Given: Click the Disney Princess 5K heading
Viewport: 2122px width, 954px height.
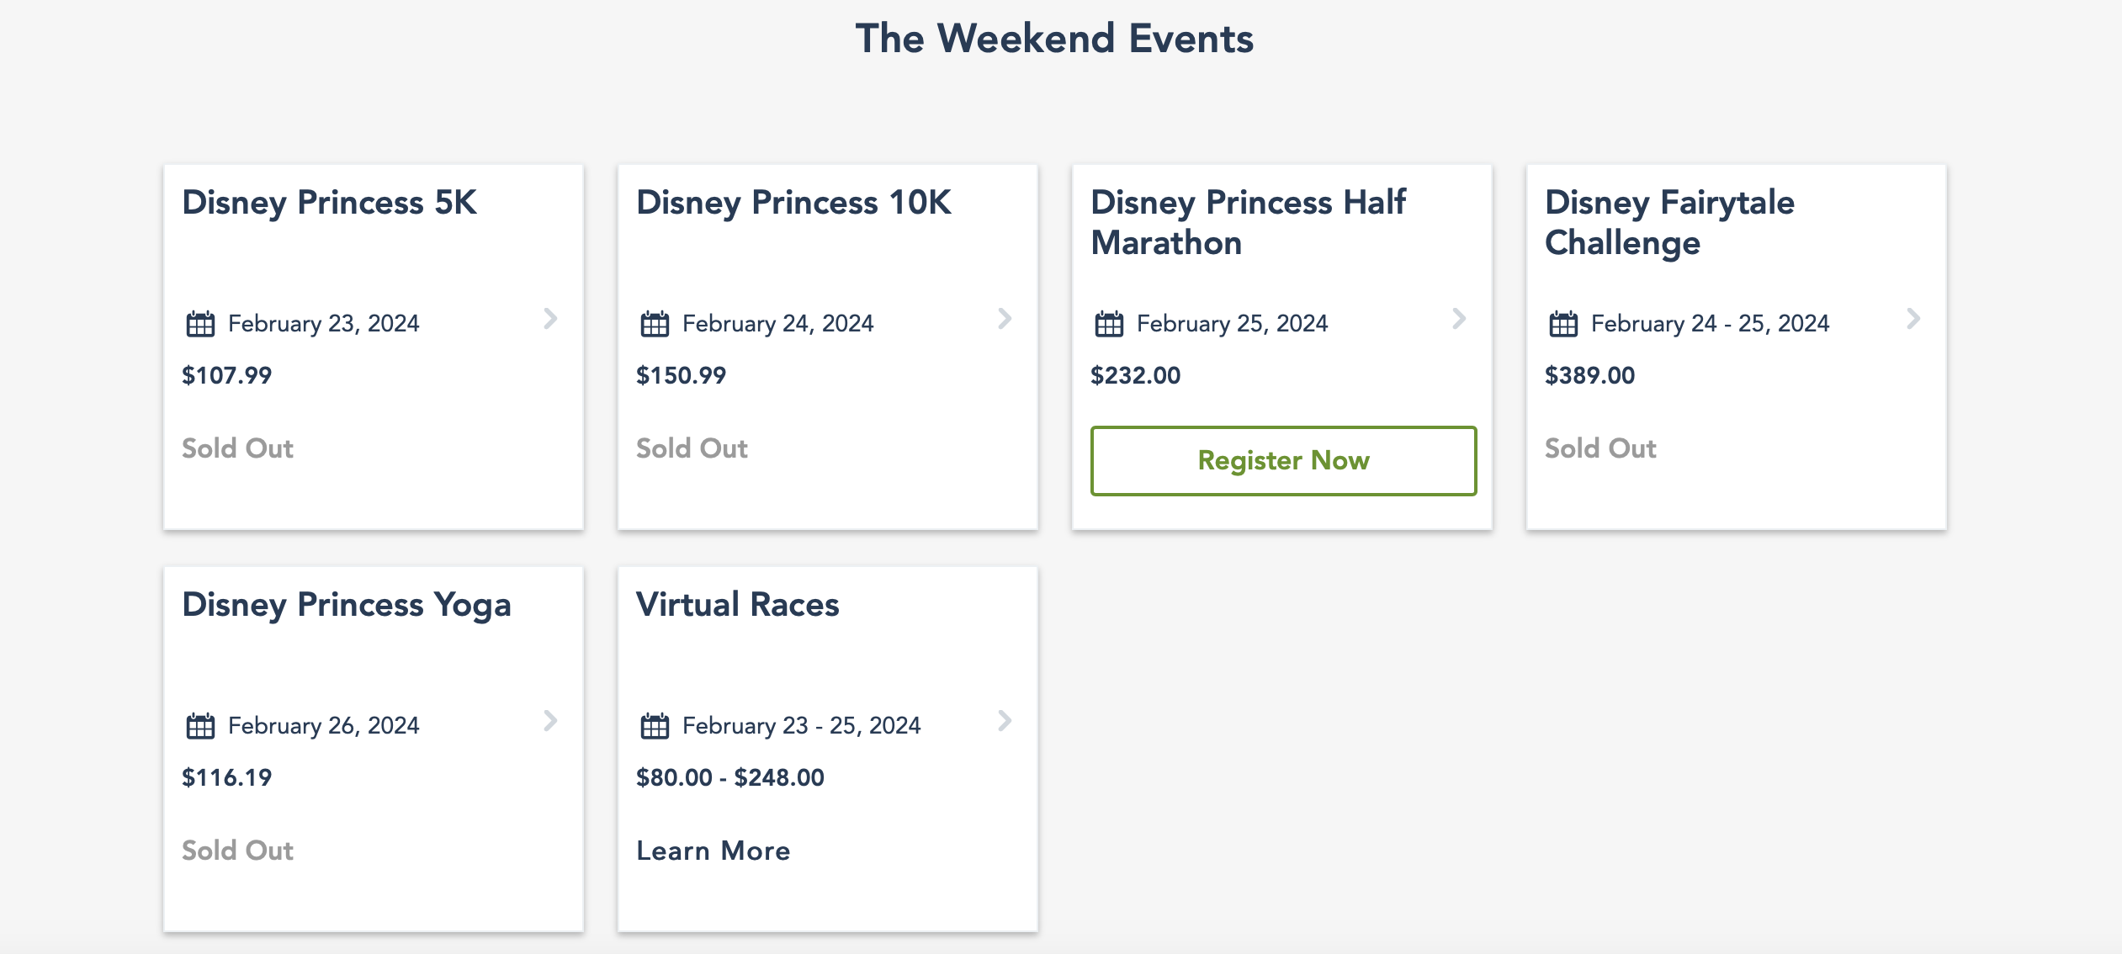Looking at the screenshot, I should [330, 203].
